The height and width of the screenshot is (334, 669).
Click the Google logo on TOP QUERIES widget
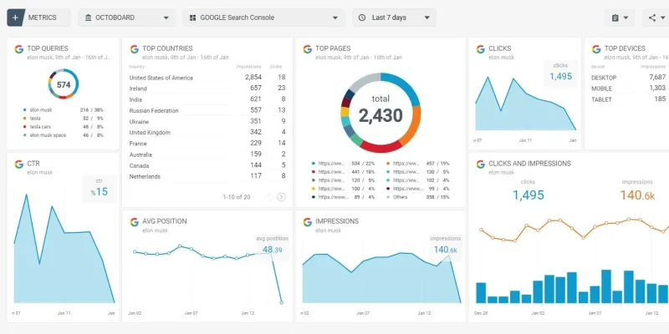point(18,49)
